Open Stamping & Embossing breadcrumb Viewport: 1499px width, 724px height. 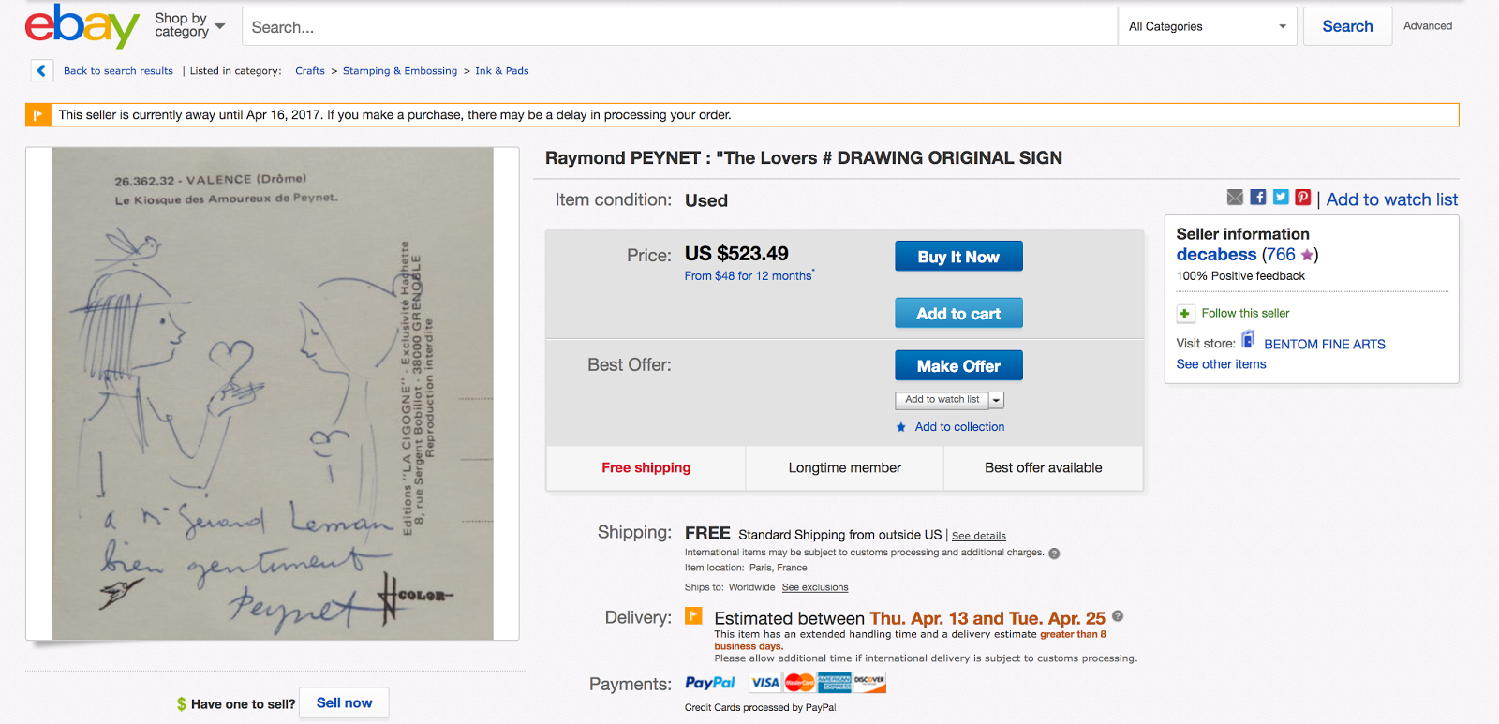[400, 71]
